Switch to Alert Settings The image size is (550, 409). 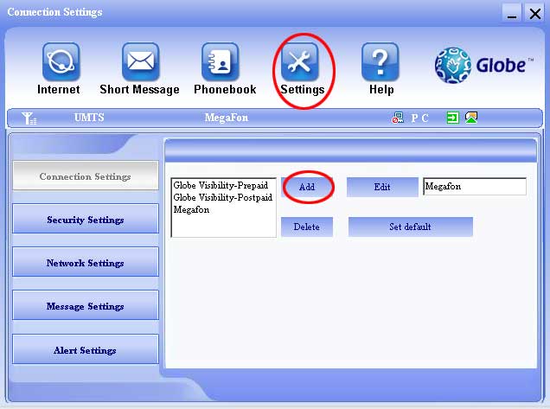coord(86,349)
